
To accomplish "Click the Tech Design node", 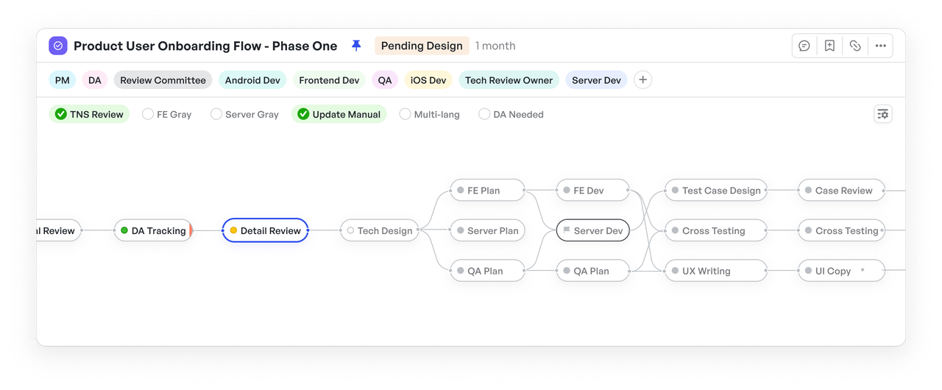I will (x=380, y=230).
